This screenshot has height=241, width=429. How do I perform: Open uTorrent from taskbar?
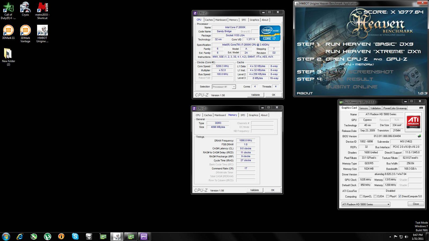pyautogui.click(x=47, y=236)
